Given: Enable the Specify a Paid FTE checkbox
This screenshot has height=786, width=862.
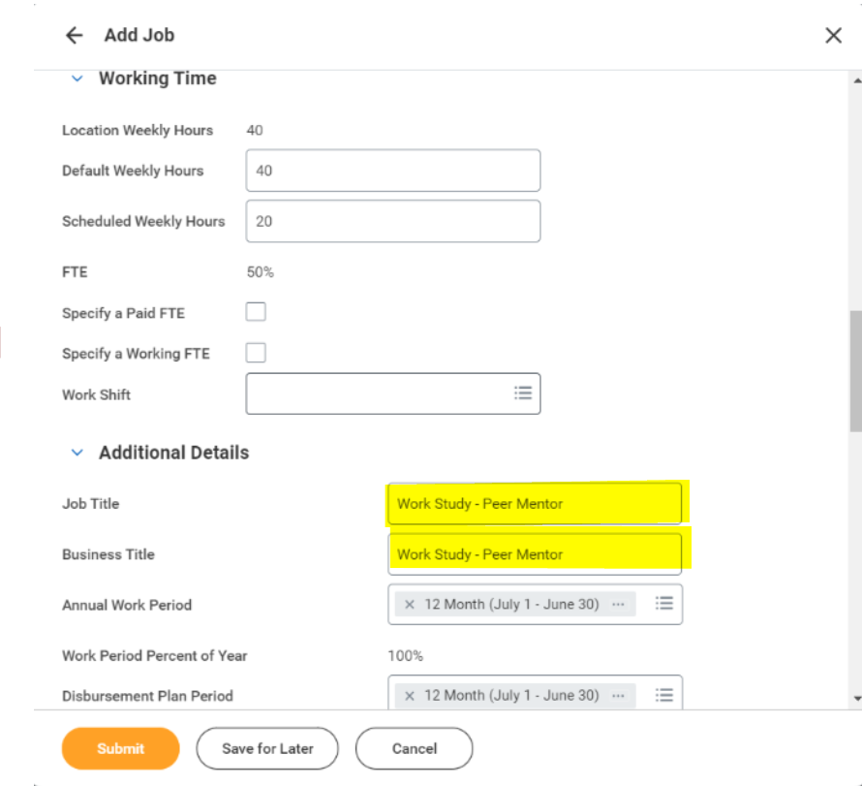Looking at the screenshot, I should pos(256,312).
